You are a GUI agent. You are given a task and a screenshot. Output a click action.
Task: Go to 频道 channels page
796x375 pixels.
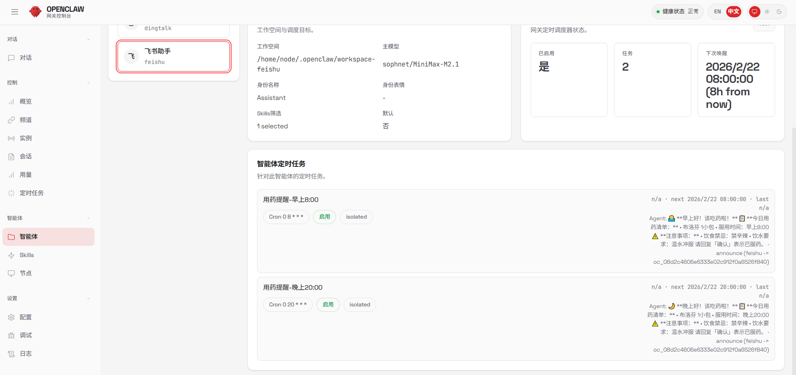[26, 120]
